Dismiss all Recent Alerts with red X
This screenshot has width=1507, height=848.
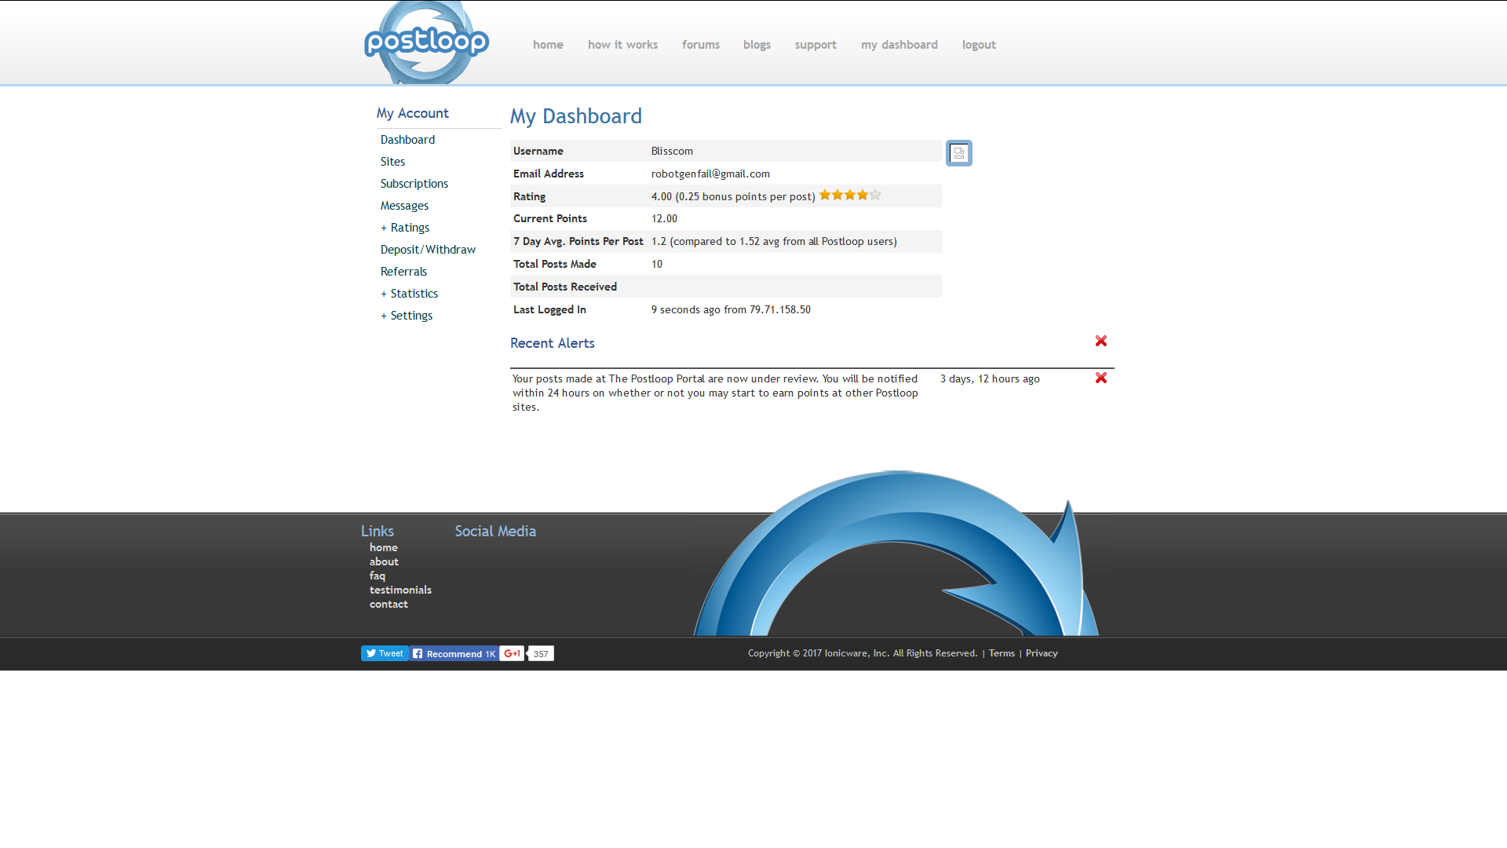(1101, 341)
